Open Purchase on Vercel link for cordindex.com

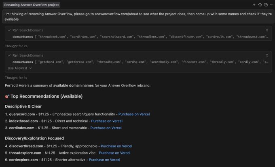click(x=106, y=128)
